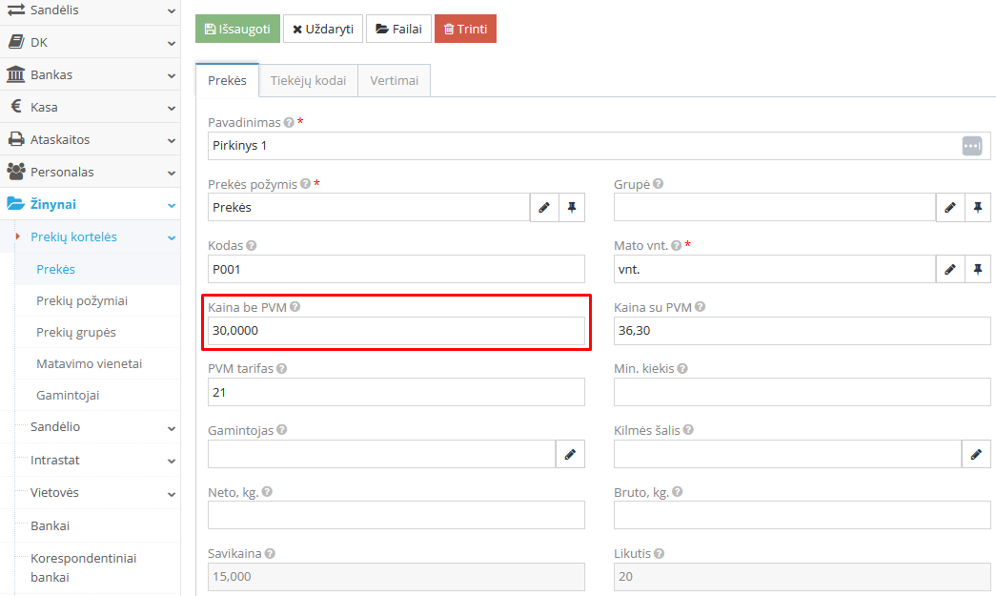The width and height of the screenshot is (996, 596).
Task: Edit Kilmės šalis using pencil icon
Action: (976, 454)
